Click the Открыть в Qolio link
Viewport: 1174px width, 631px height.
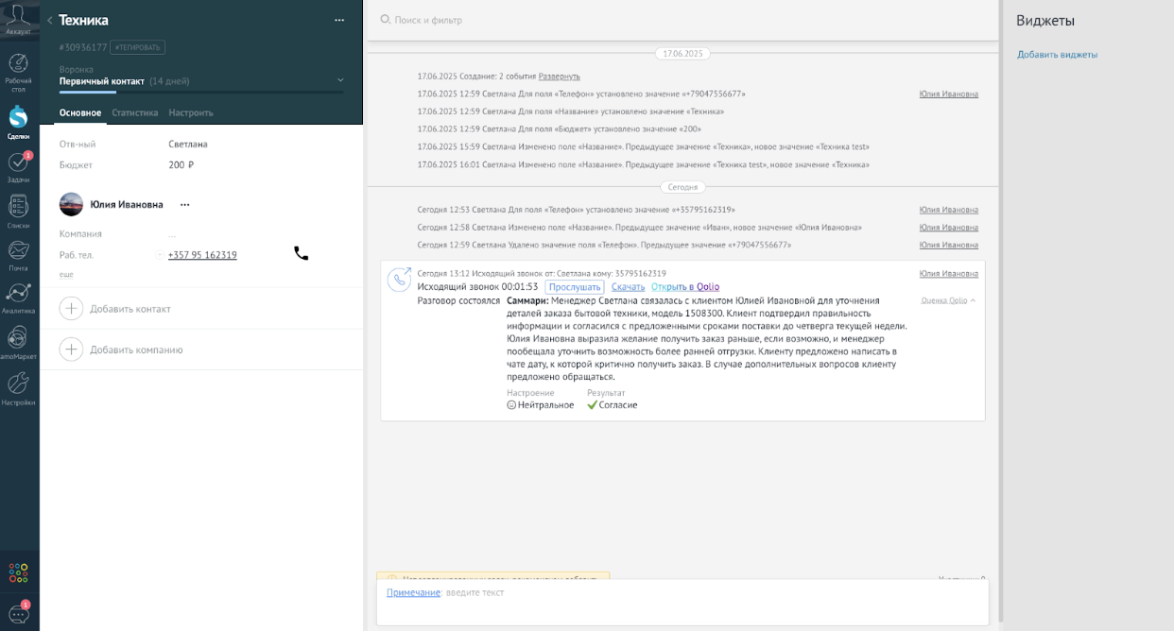[685, 287]
